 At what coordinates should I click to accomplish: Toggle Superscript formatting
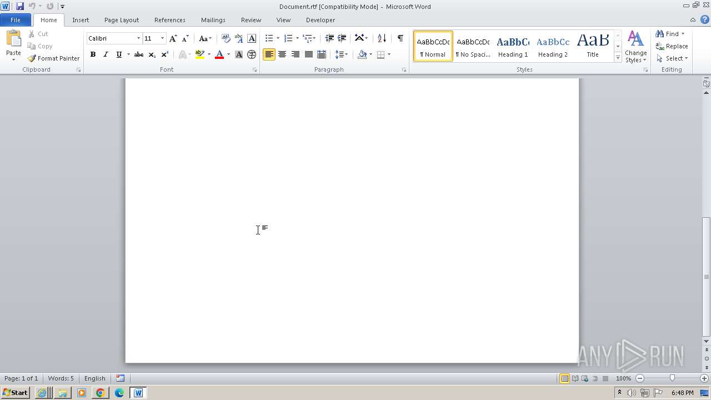(x=165, y=54)
